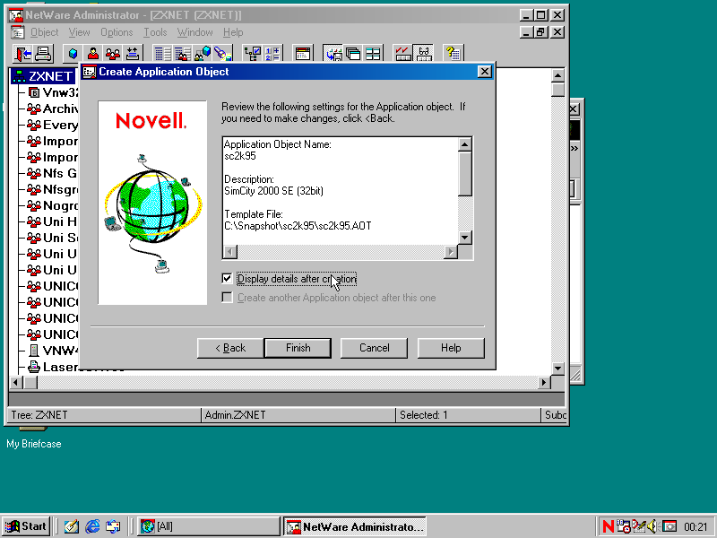This screenshot has width=717, height=538.
Task: Click settings summary vertical scroll thumb
Action: coord(464,174)
